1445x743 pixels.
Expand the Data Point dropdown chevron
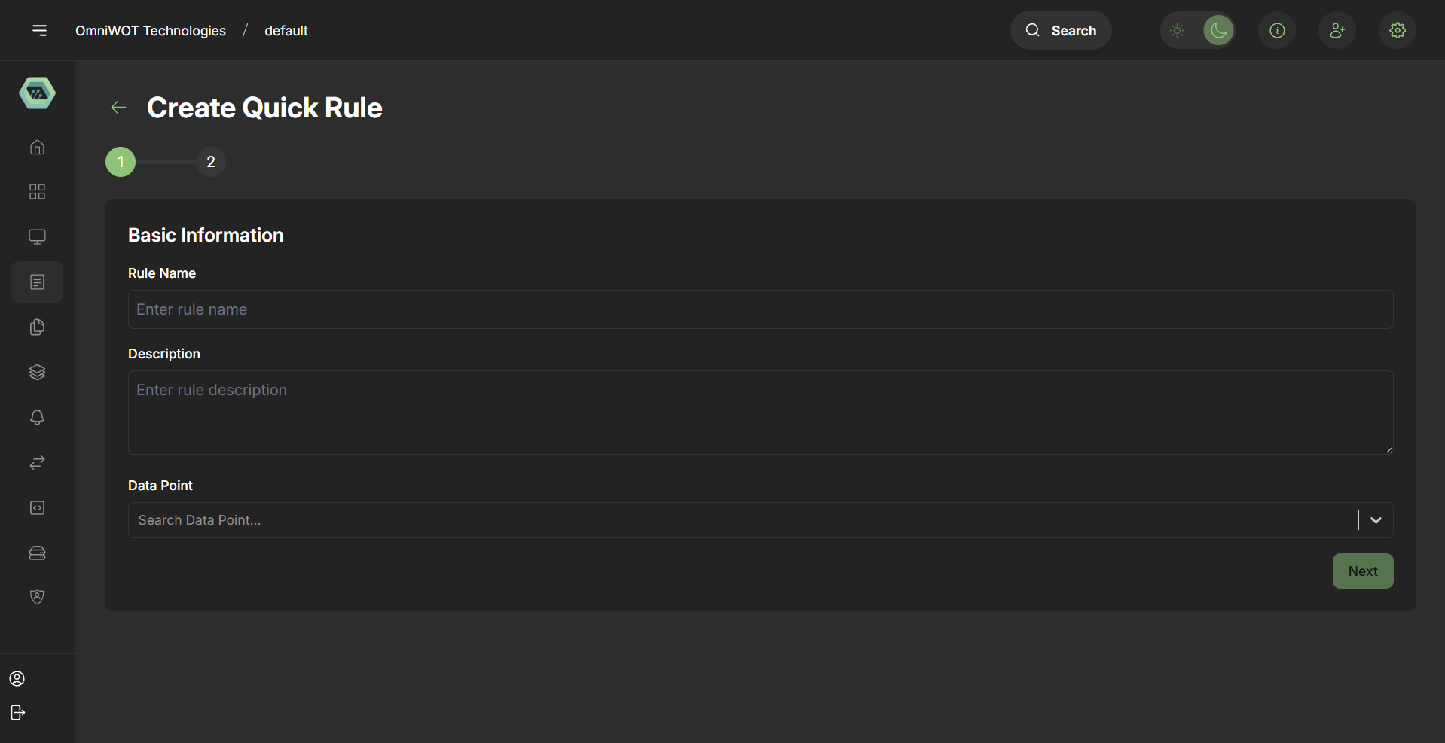click(1376, 520)
